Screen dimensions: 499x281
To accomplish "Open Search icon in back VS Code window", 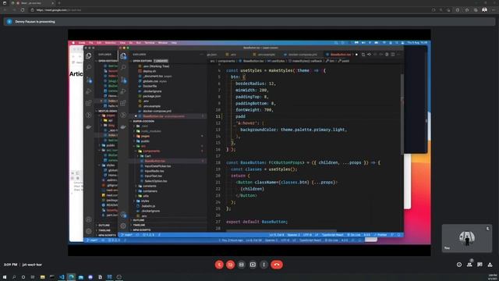I will [89, 67].
